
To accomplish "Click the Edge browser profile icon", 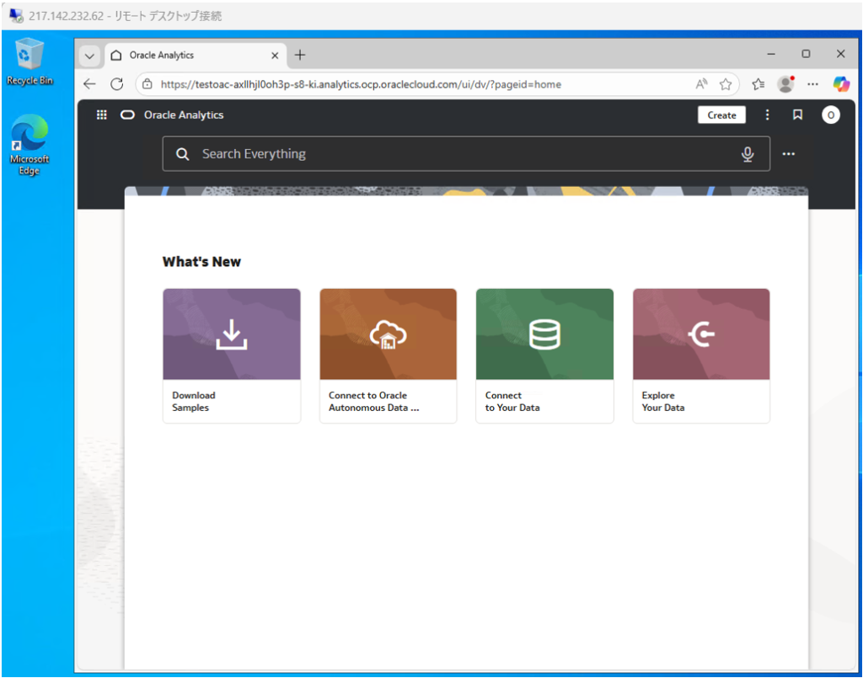I will tap(785, 84).
